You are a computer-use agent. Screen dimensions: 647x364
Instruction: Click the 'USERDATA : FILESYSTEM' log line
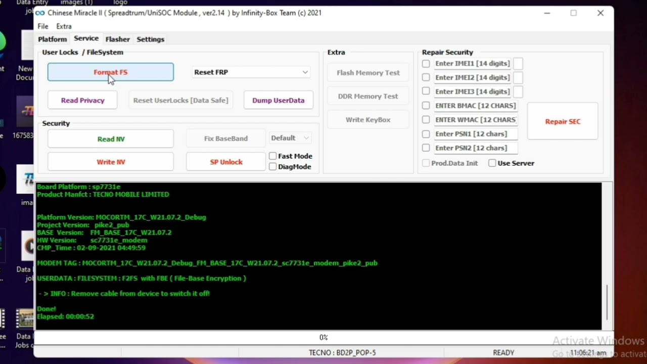click(x=141, y=278)
